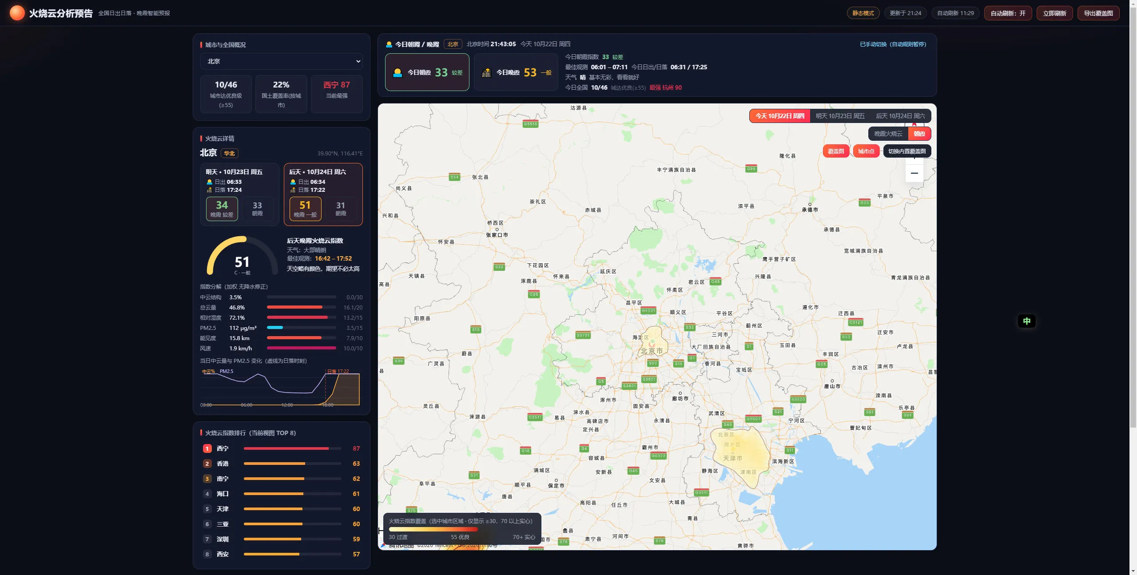
Task: Click rank badge 2 next to 香港
Action: (x=207, y=464)
